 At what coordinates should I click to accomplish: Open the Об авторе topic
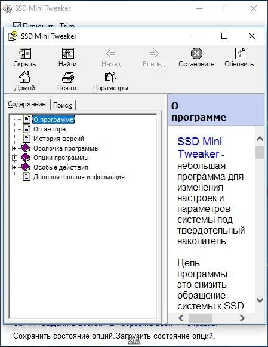tap(50, 129)
